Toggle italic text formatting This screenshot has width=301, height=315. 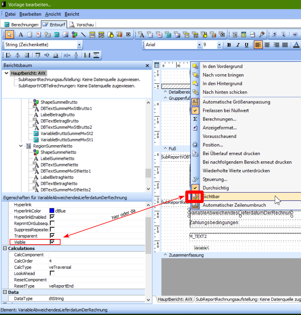[238, 45]
